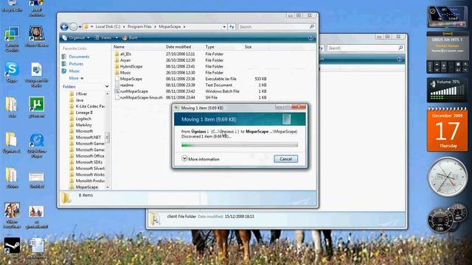Select the Lineage II folder in the tree
The image size is (472, 265).
pos(84,113)
